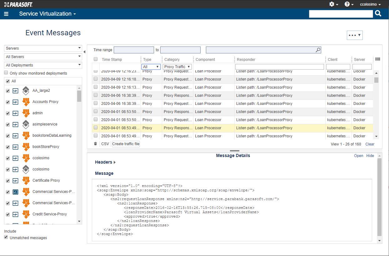
Task: Open the Servers dropdown
Action: (43, 48)
